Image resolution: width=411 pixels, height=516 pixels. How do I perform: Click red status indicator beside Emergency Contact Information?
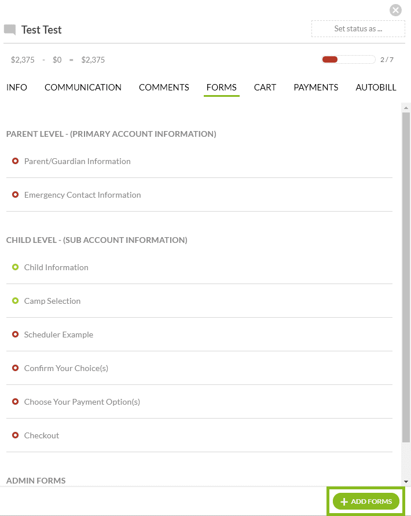tap(15, 194)
